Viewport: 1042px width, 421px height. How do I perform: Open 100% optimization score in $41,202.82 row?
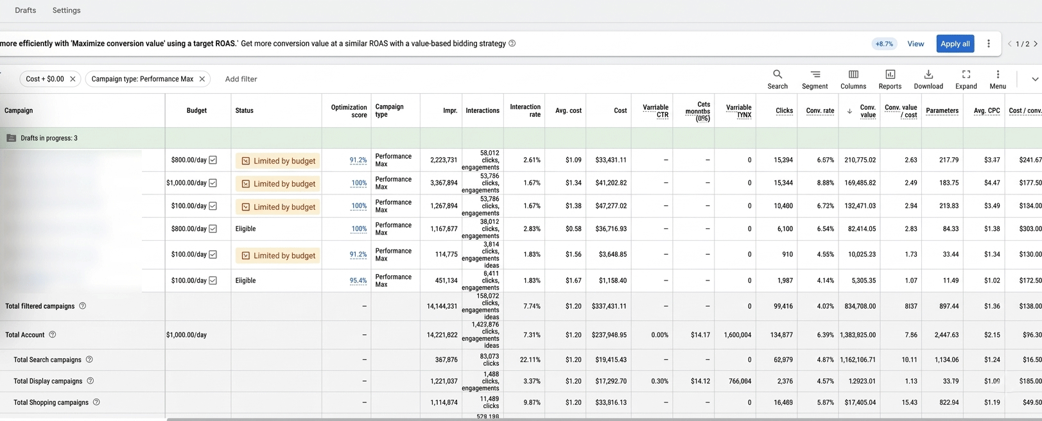(x=359, y=183)
